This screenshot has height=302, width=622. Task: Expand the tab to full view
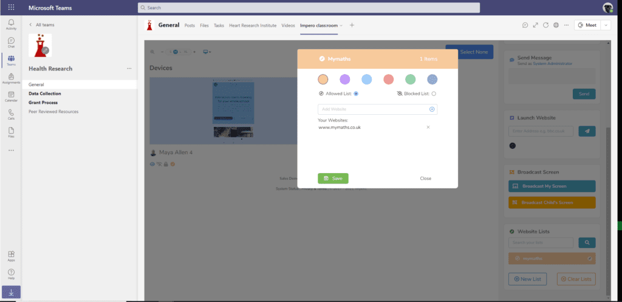(536, 25)
